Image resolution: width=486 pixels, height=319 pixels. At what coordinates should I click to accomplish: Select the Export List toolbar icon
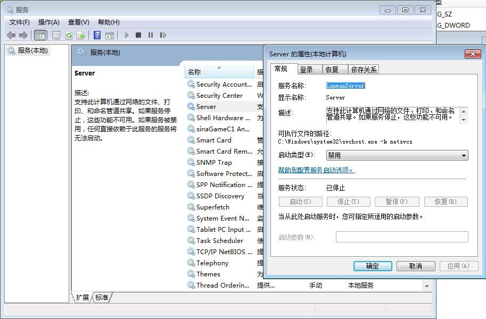81,35
